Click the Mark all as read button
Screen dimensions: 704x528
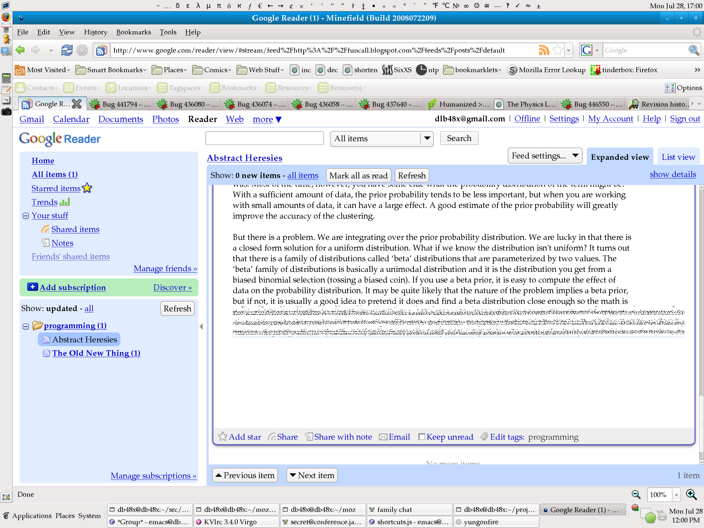point(358,175)
